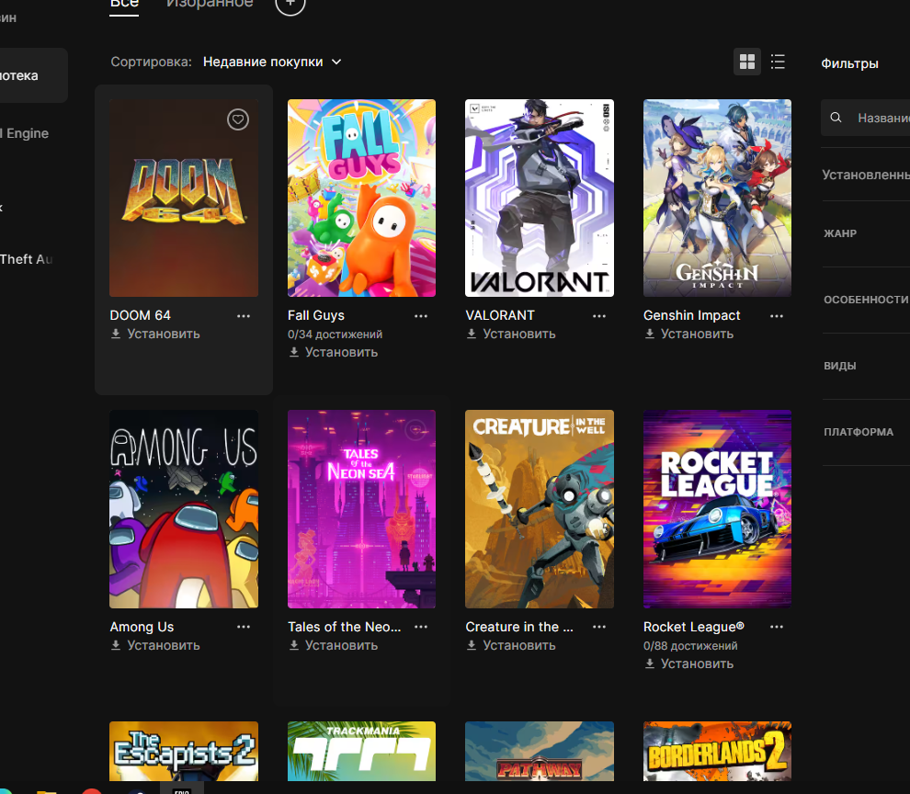Open the sort dropdown 'Недавние покупки'
The width and height of the screenshot is (910, 794).
click(x=272, y=62)
